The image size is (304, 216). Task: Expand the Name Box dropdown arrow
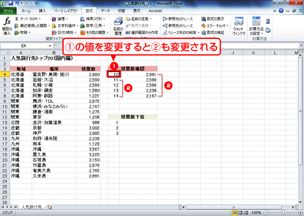click(50, 46)
